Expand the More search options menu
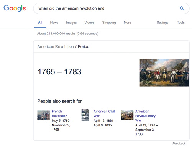This screenshot has width=192, height=146. pos(127,23)
